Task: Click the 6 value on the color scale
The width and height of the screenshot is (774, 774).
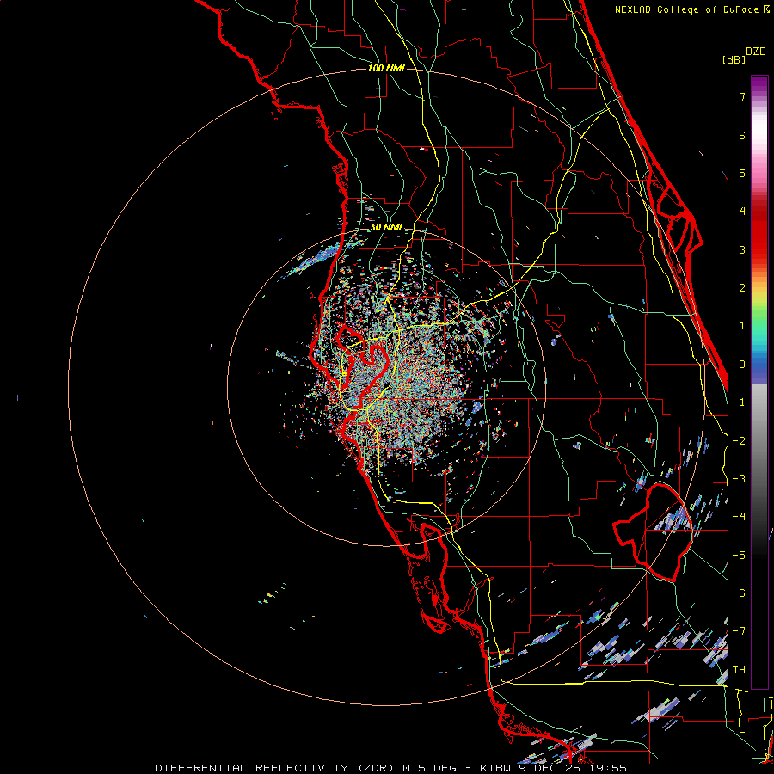Action: [742, 135]
